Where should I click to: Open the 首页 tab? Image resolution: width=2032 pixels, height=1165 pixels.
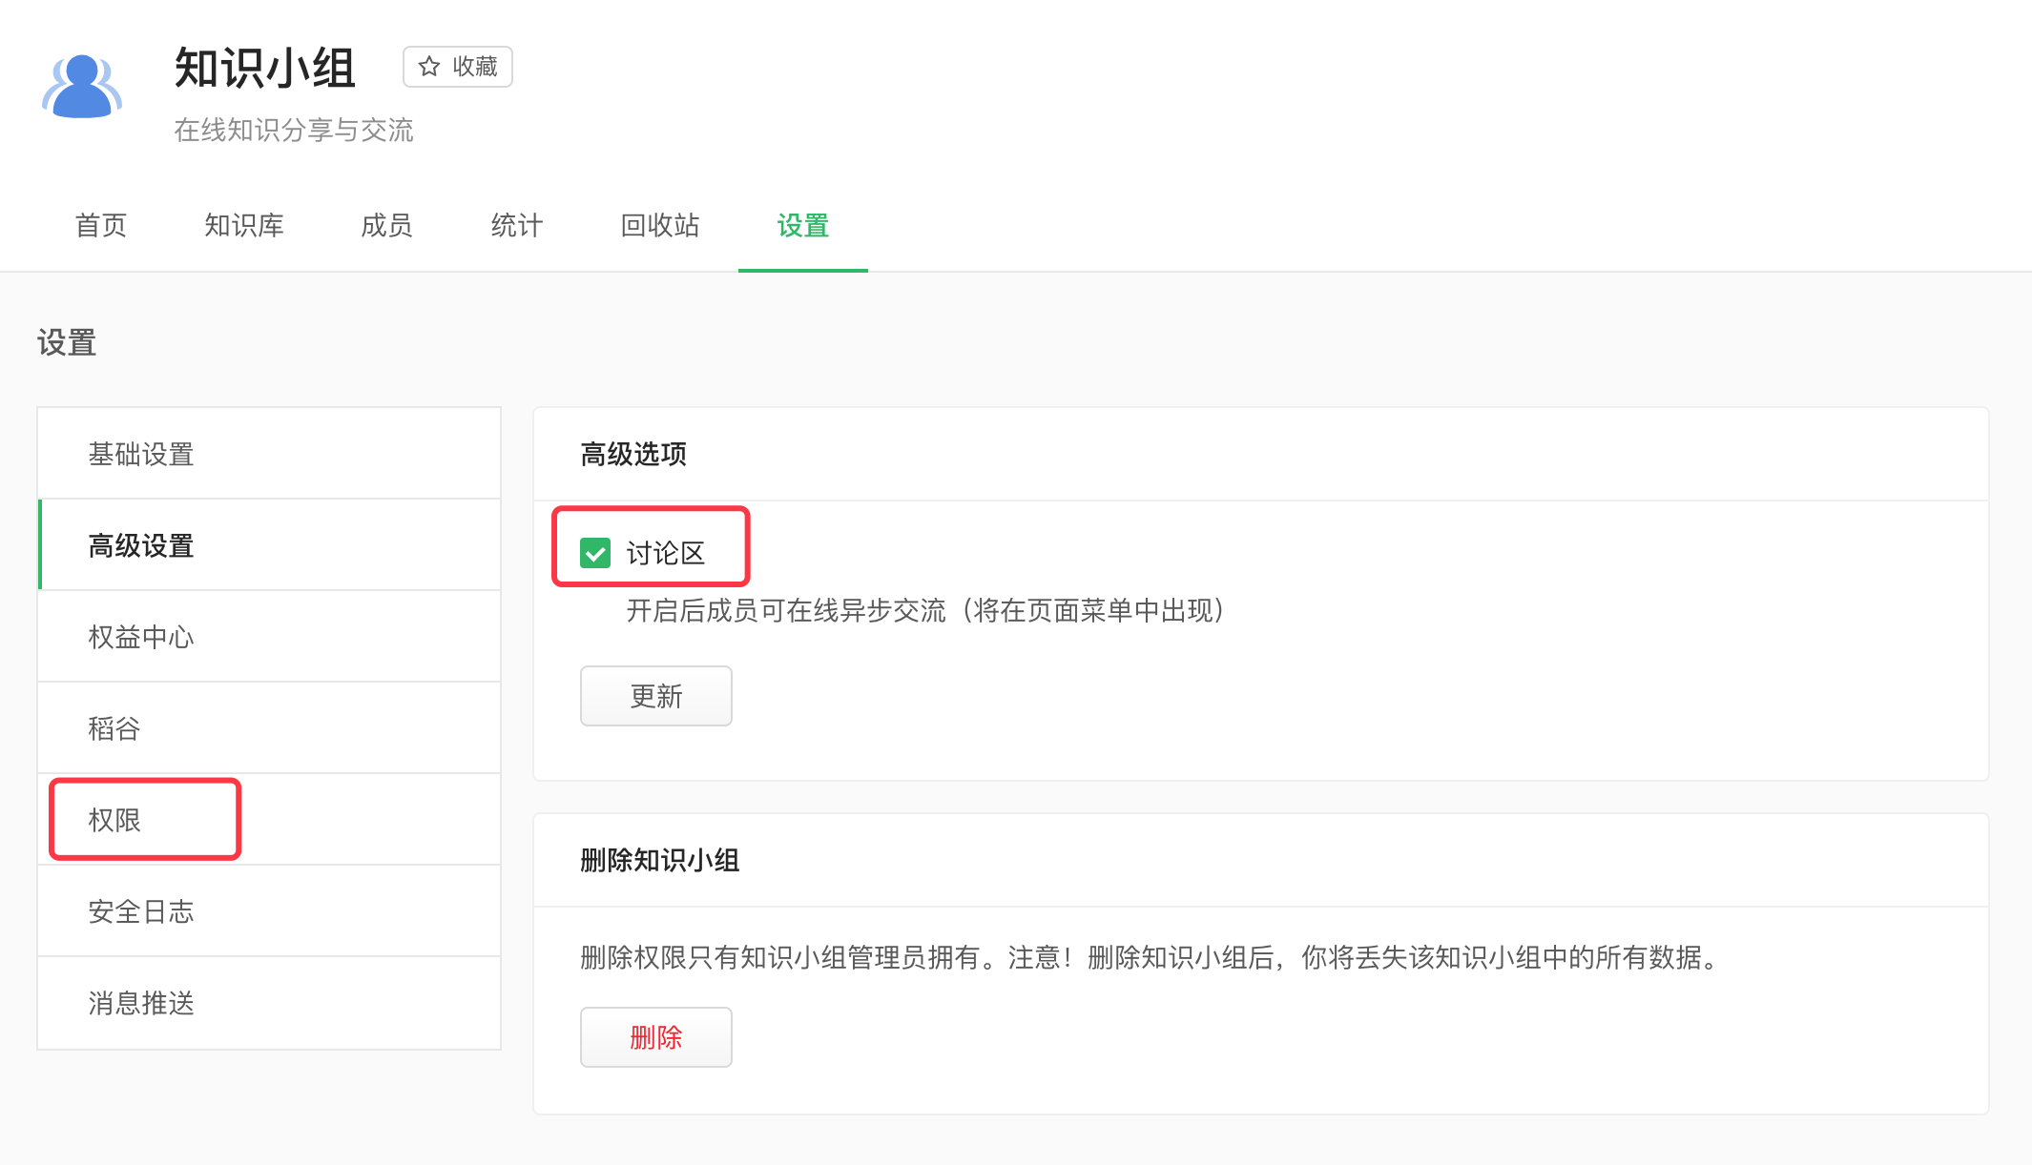point(101,226)
